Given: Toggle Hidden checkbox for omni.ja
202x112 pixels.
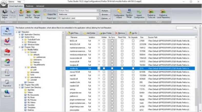Looking at the screenshot, I should click(104, 89).
